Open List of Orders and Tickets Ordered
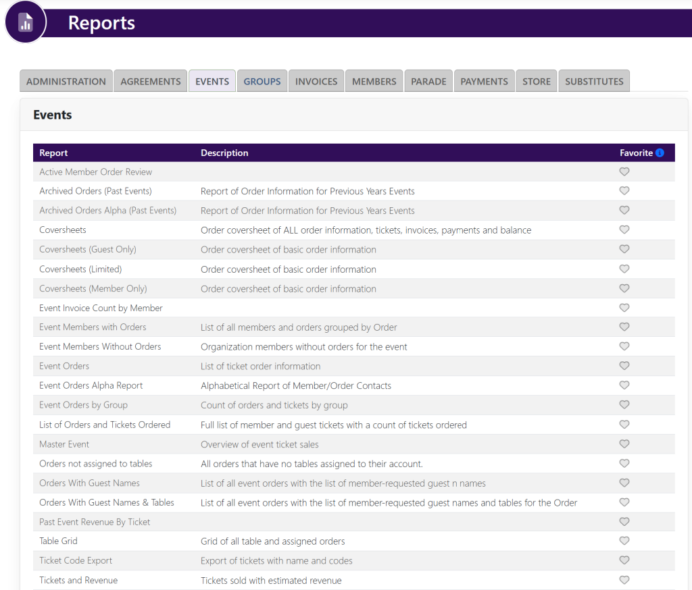This screenshot has width=692, height=590. pyautogui.click(x=105, y=425)
